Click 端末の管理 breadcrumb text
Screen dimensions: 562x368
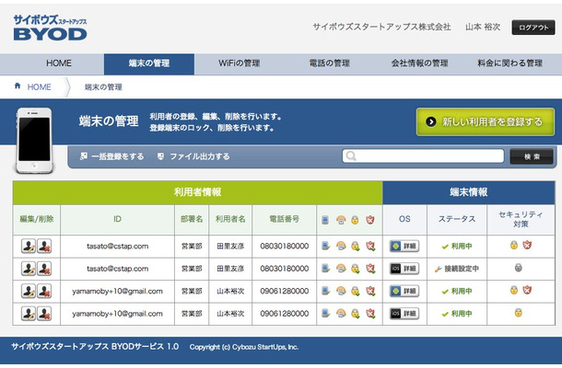click(103, 87)
